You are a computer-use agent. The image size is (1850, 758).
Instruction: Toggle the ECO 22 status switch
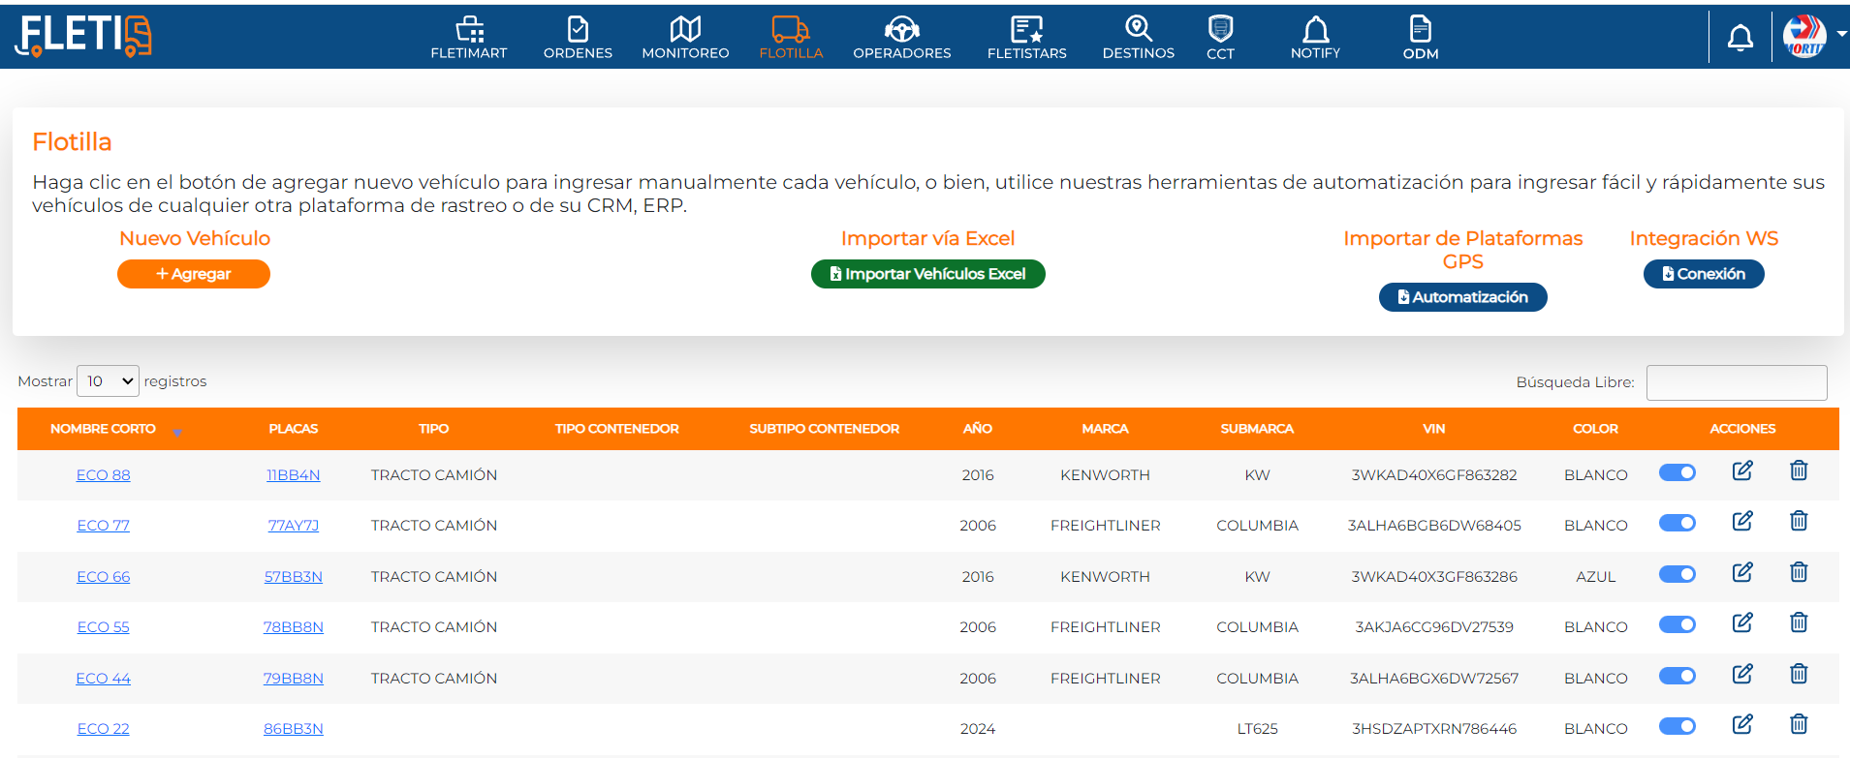tap(1677, 727)
